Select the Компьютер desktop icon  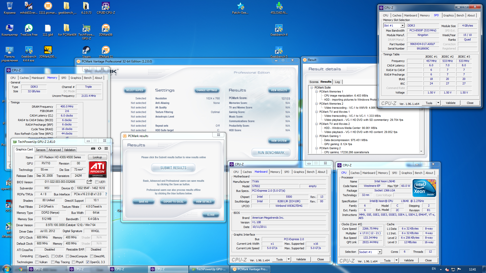(10, 30)
